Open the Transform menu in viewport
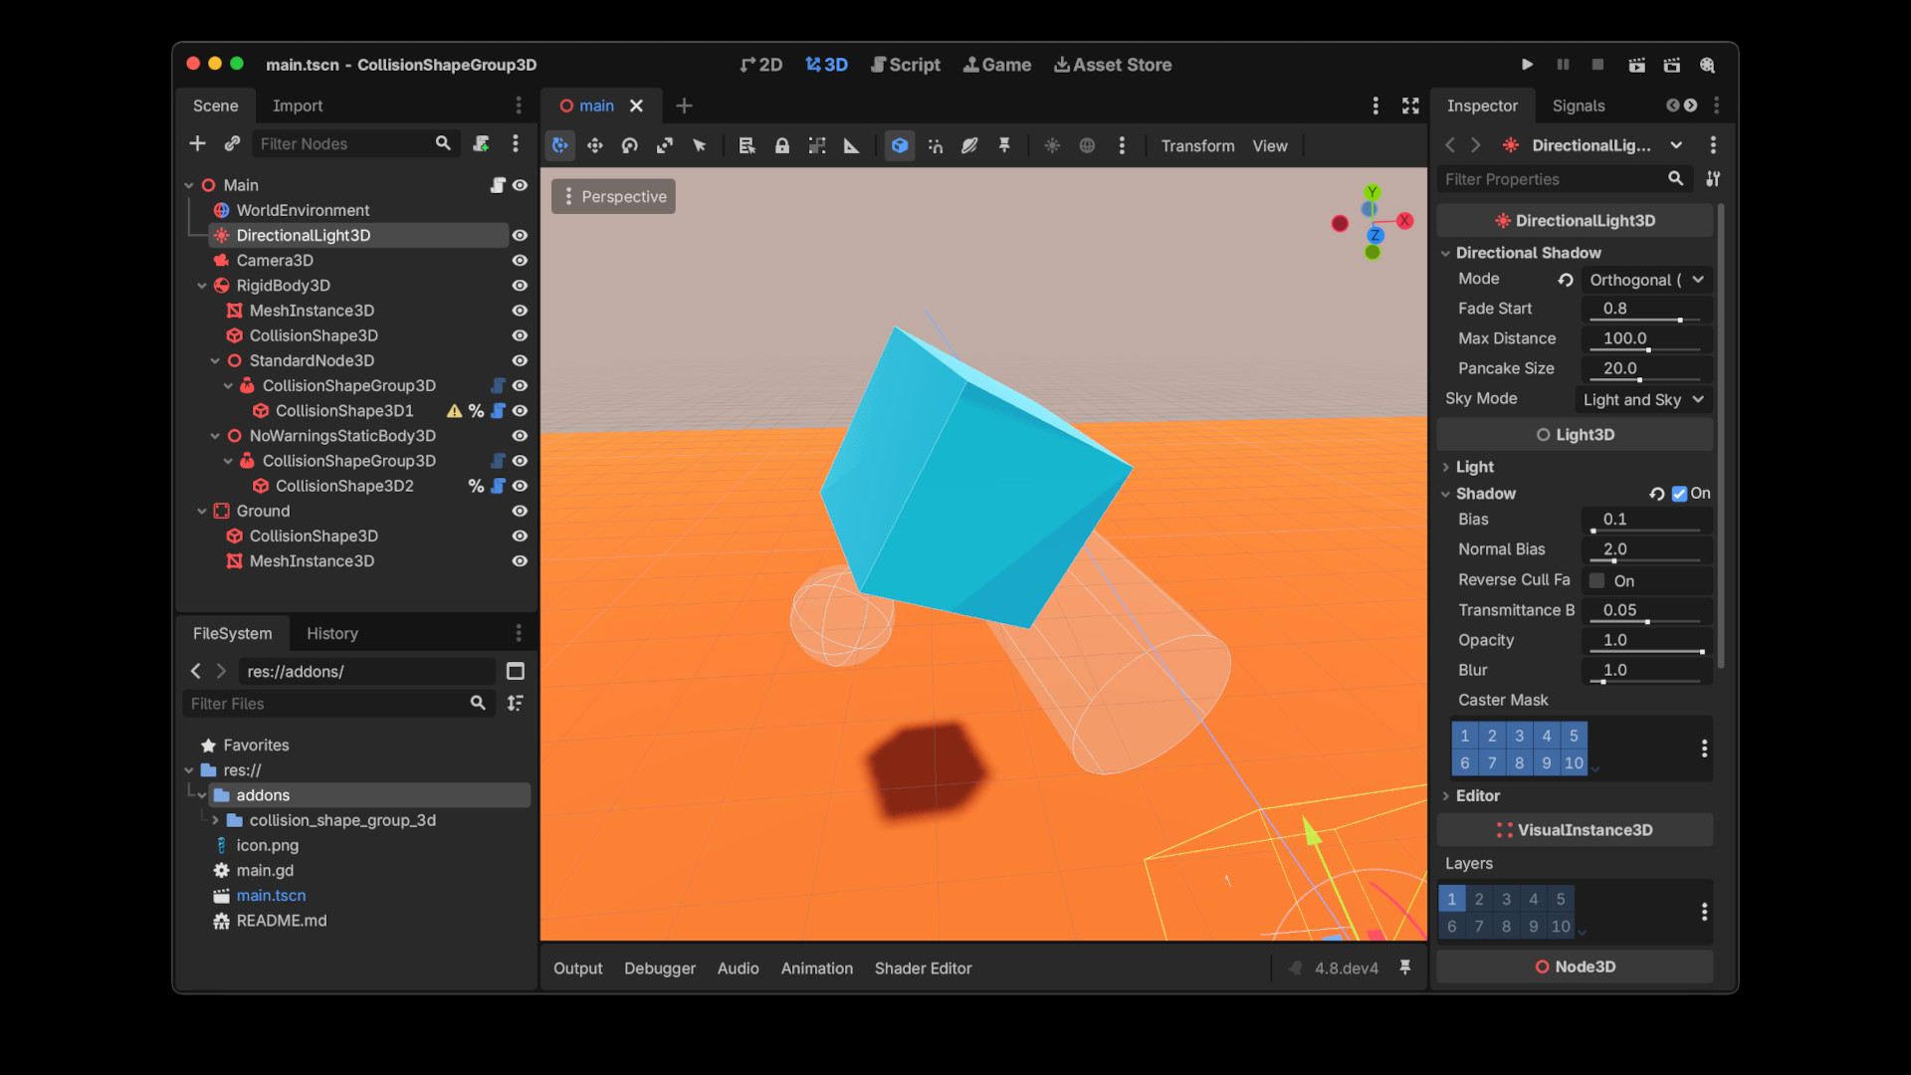Image resolution: width=1911 pixels, height=1075 pixels. click(x=1197, y=145)
